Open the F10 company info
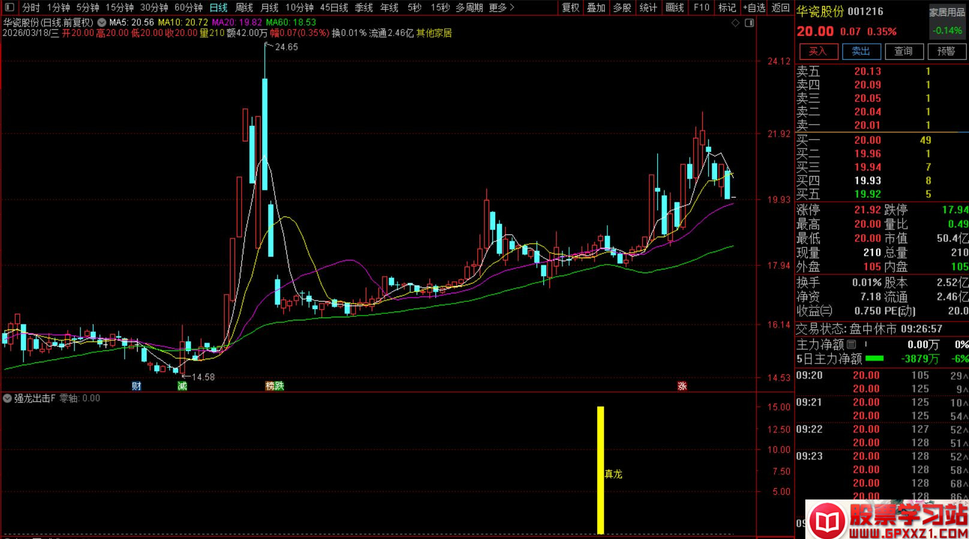 pyautogui.click(x=701, y=7)
